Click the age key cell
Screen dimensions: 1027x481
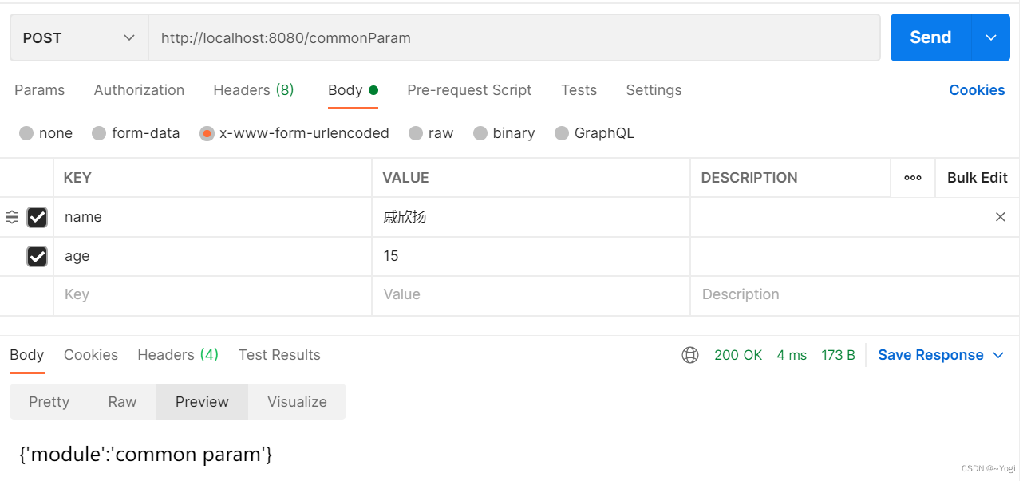click(x=212, y=256)
